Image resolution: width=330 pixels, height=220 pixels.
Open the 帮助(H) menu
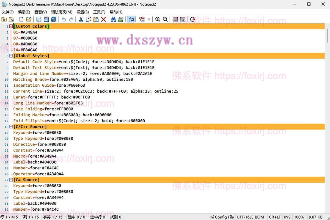click(x=116, y=12)
